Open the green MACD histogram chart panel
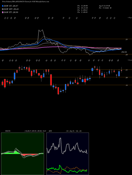This screenshot has width=132, height=175. click(x=22, y=154)
